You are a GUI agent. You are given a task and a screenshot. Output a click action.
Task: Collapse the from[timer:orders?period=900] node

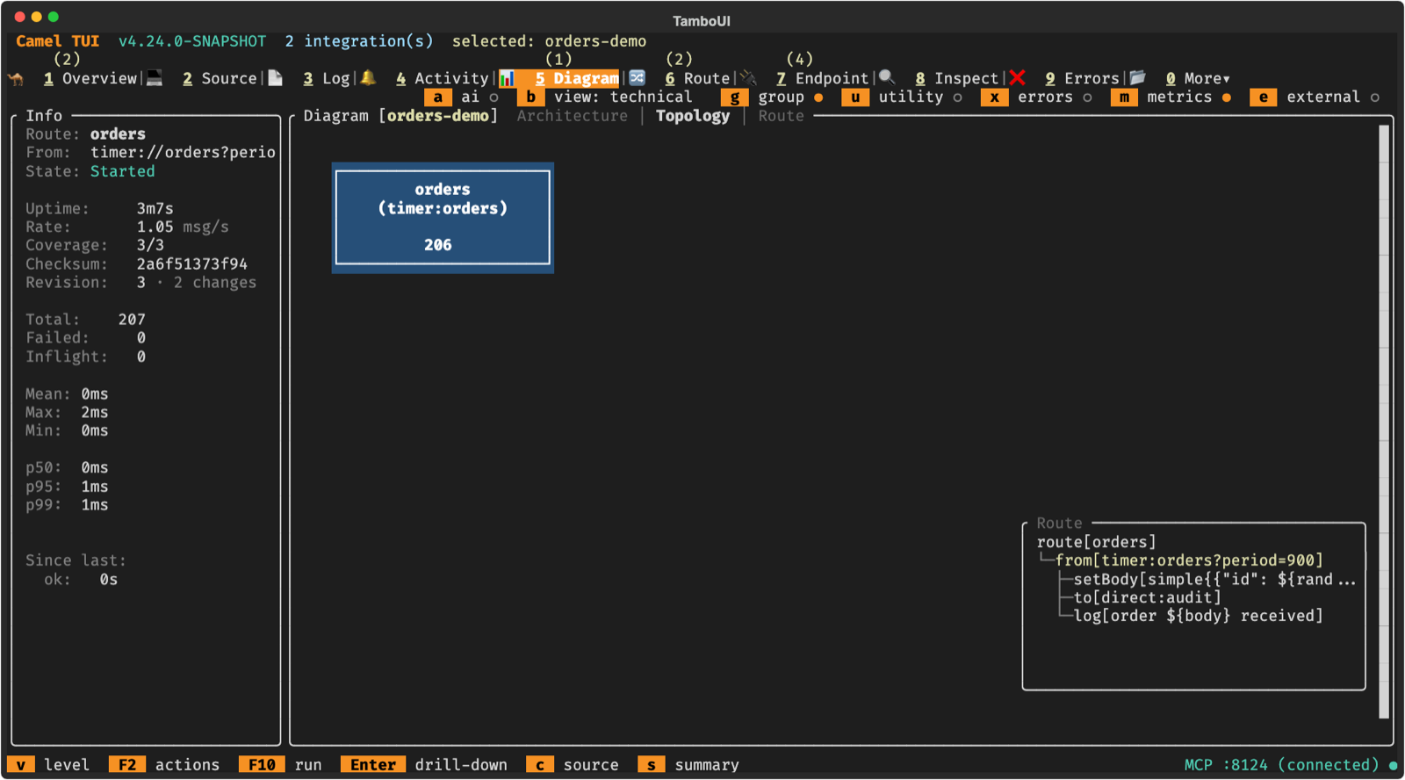(x=1188, y=560)
